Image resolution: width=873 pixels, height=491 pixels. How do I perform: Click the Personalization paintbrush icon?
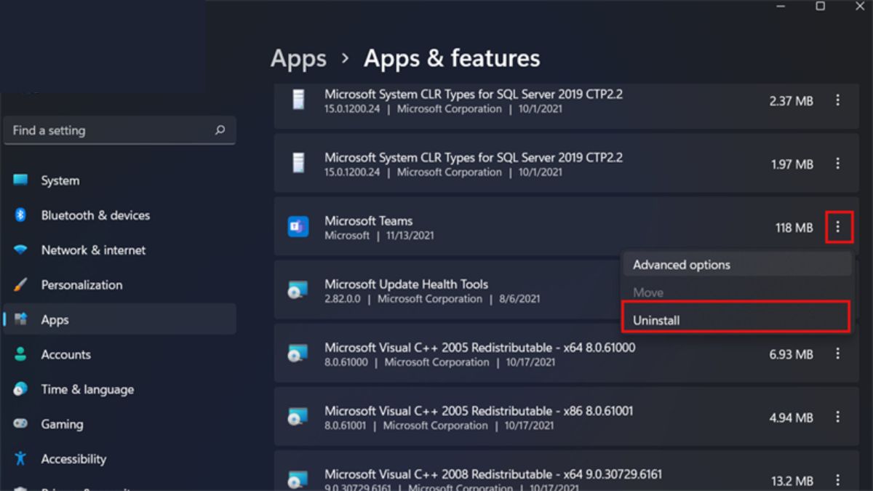(20, 285)
